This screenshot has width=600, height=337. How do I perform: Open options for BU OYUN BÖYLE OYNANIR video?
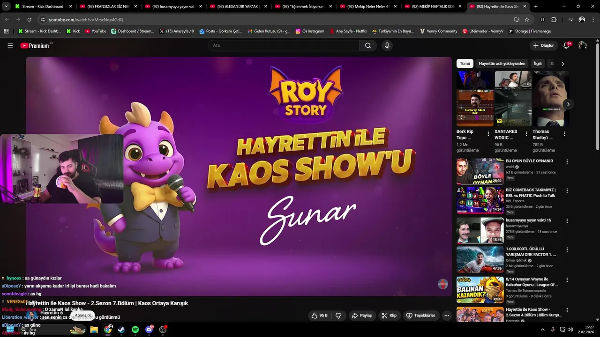(567, 161)
